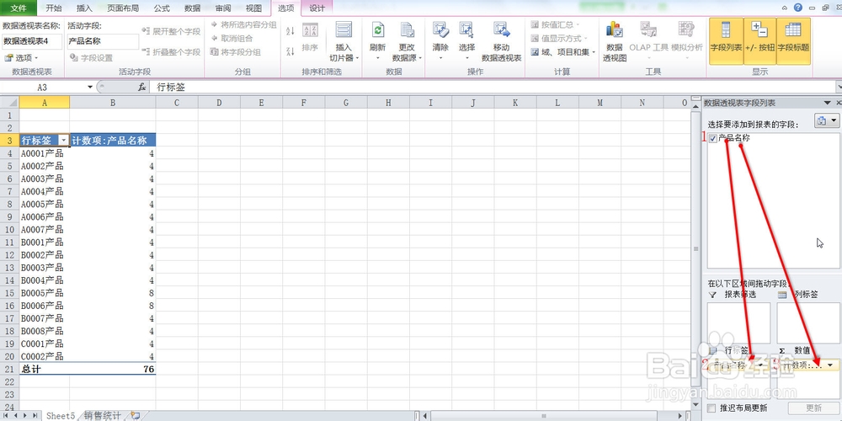Sort descending Z to A icon

[290, 51]
